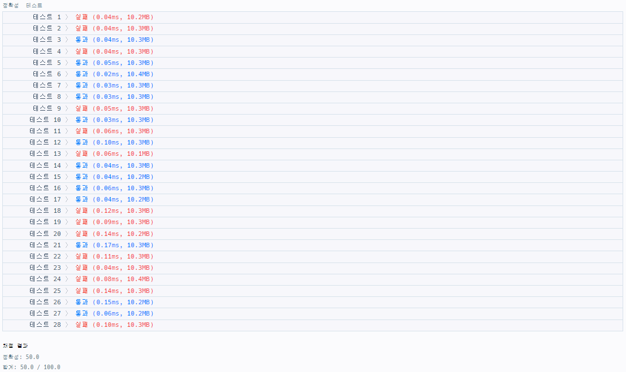
Task: Select the 테스트 11 failed result row
Action: click(x=313, y=131)
